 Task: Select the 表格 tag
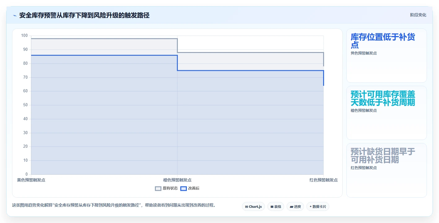[x=276, y=207]
